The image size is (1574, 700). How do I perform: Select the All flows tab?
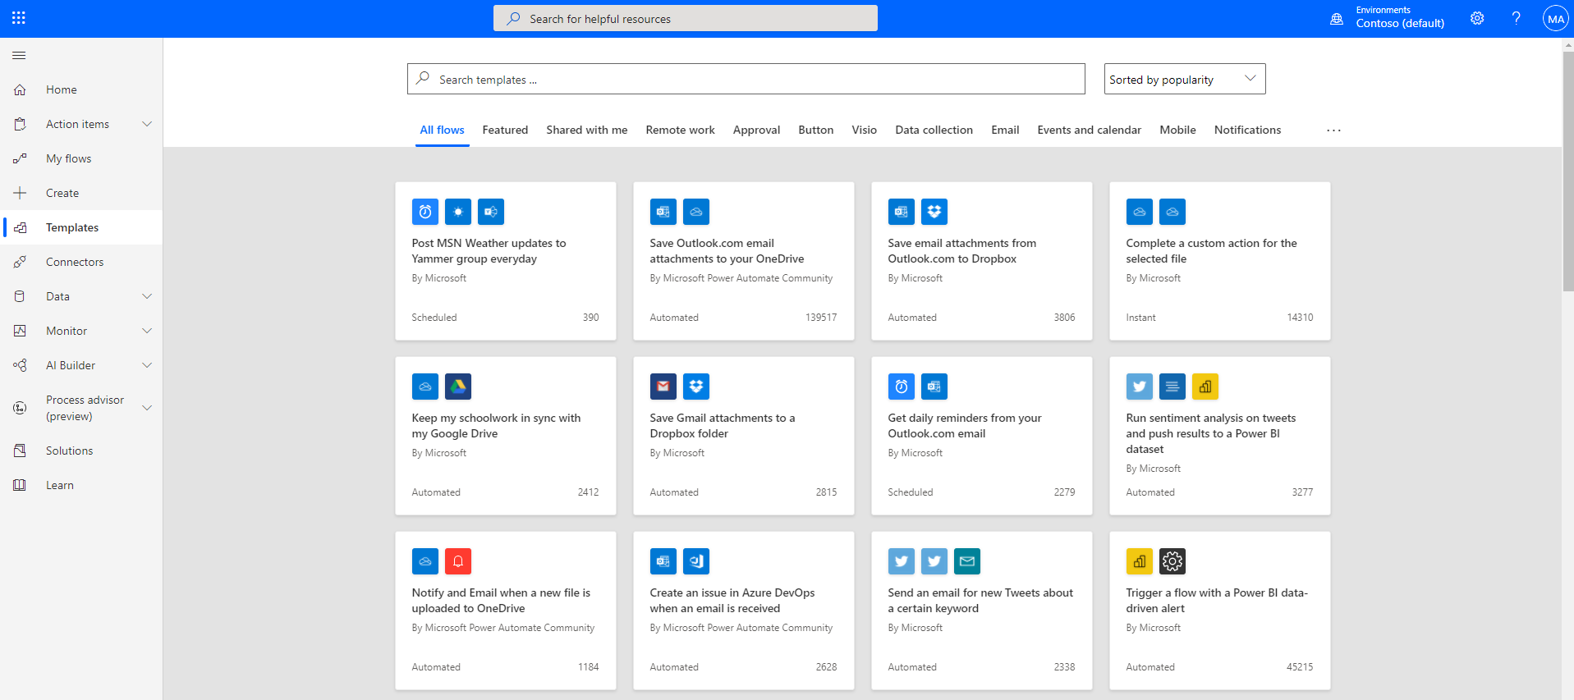442,130
